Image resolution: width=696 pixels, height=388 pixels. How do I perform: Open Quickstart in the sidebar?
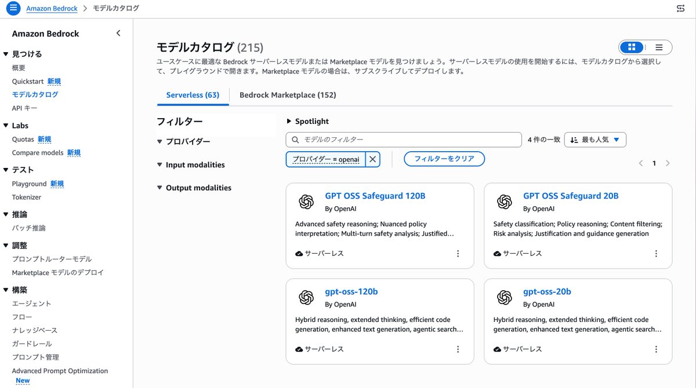28,82
